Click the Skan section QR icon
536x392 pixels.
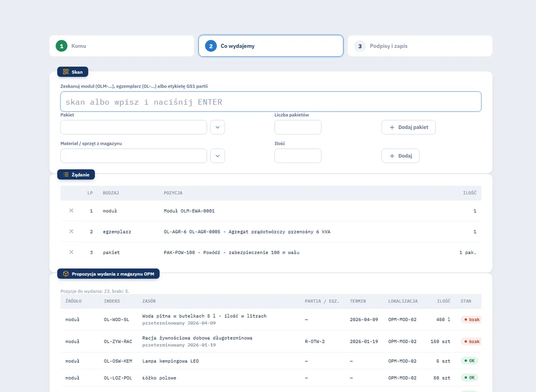pos(66,72)
